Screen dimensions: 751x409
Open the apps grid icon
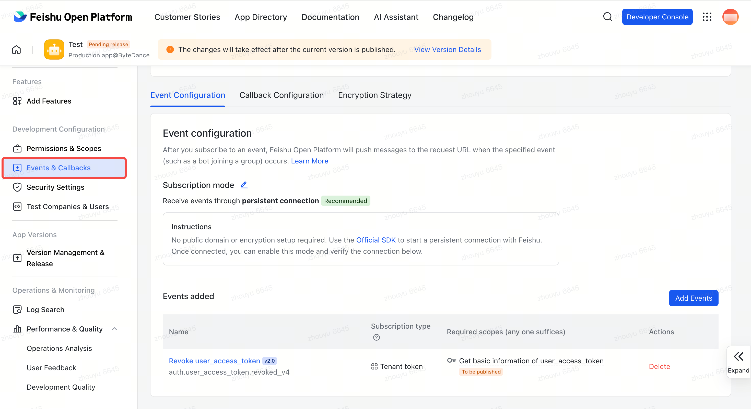(x=707, y=17)
